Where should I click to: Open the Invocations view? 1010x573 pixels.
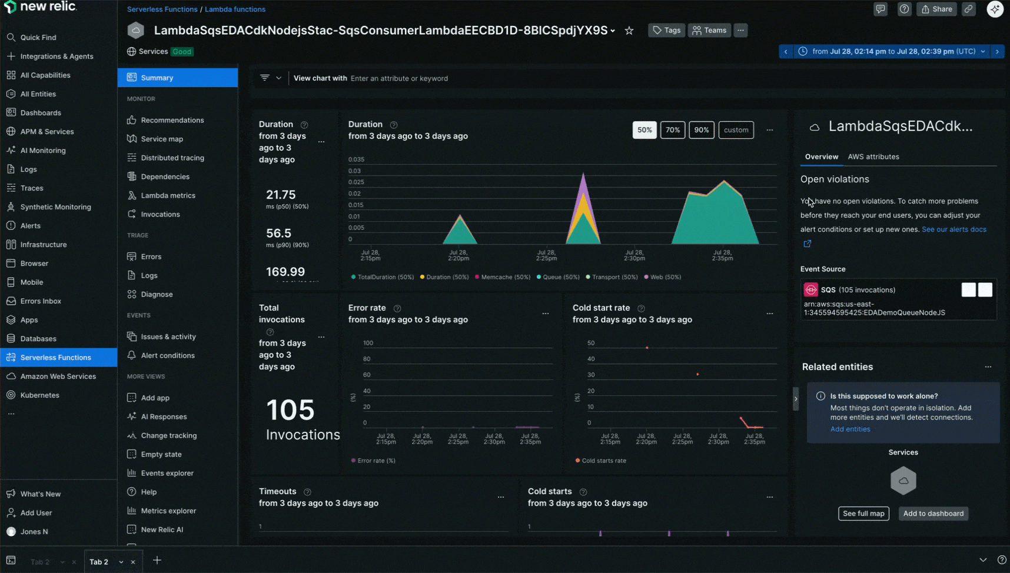click(x=160, y=214)
